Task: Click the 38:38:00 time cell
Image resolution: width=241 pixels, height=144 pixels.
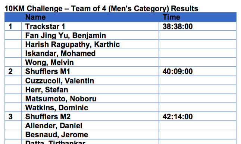Action: point(197,26)
